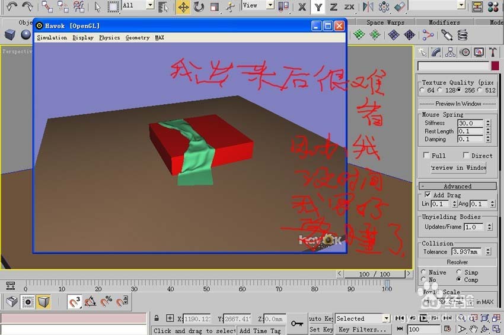Open the reference coordinate 'View' dropdown
504x335 pixels.
point(270,5)
